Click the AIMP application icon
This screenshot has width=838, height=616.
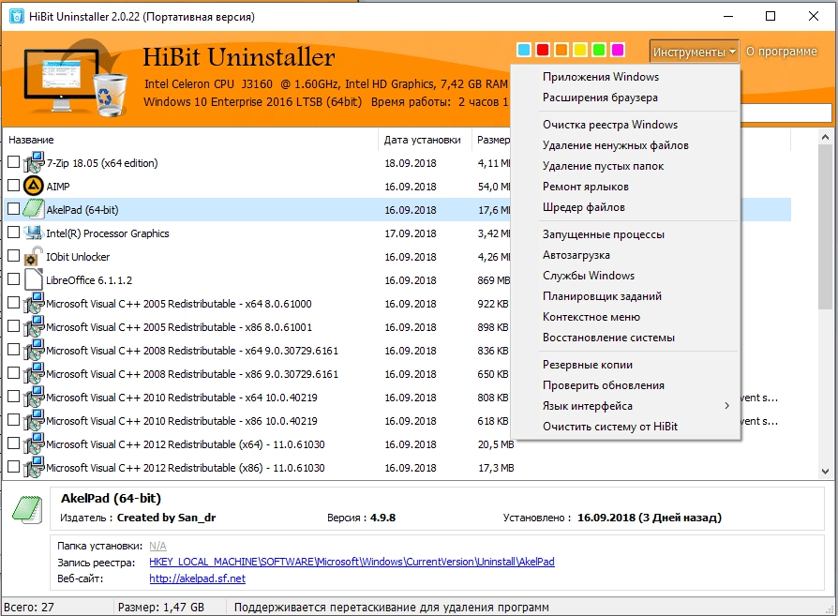coord(34,186)
